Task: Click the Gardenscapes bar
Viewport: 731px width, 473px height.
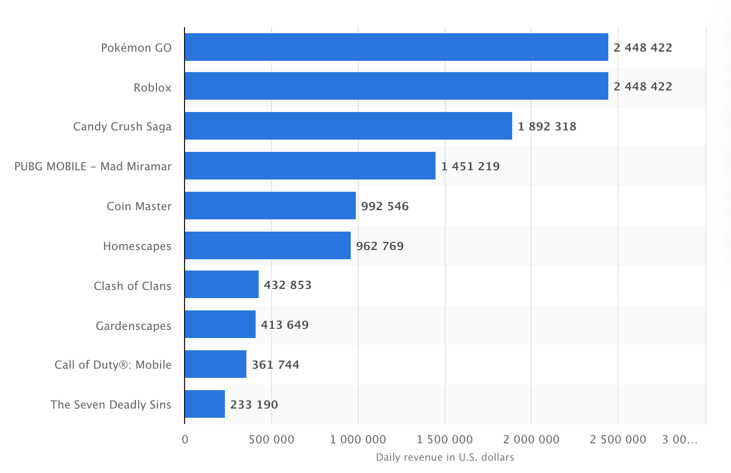Action: coord(220,325)
